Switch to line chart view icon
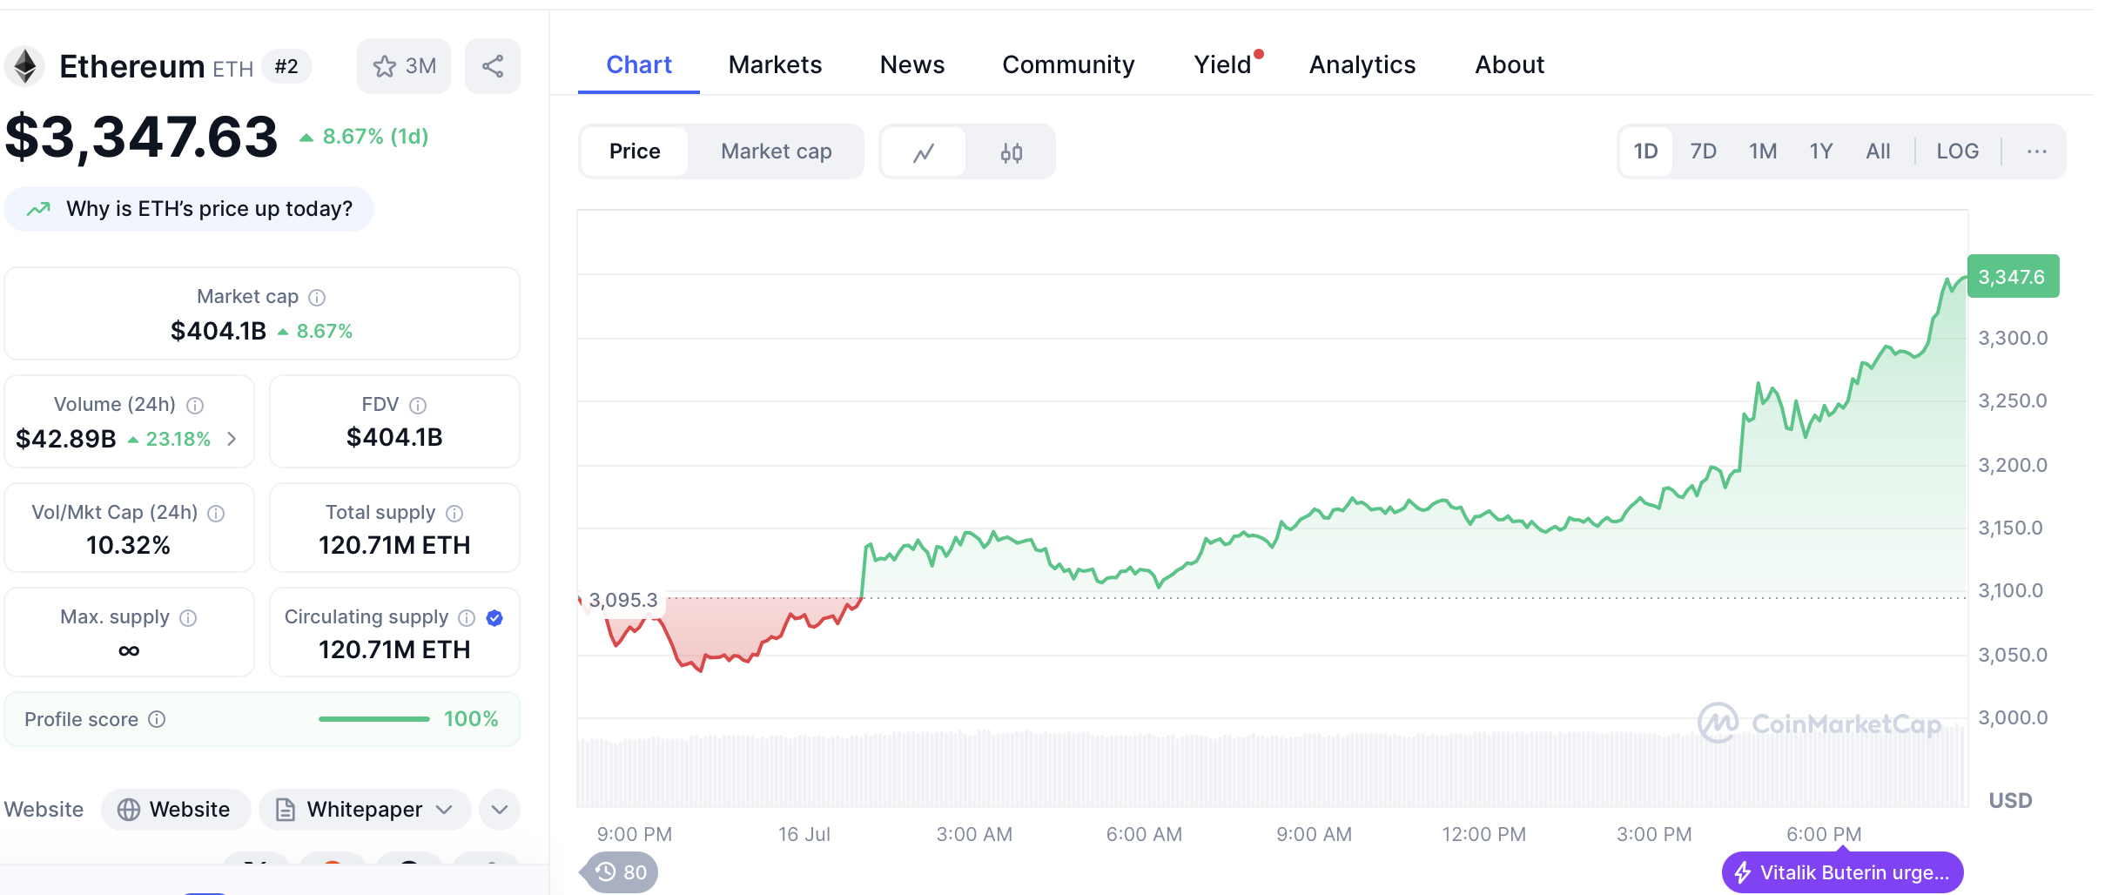The image size is (2105, 895). (924, 152)
